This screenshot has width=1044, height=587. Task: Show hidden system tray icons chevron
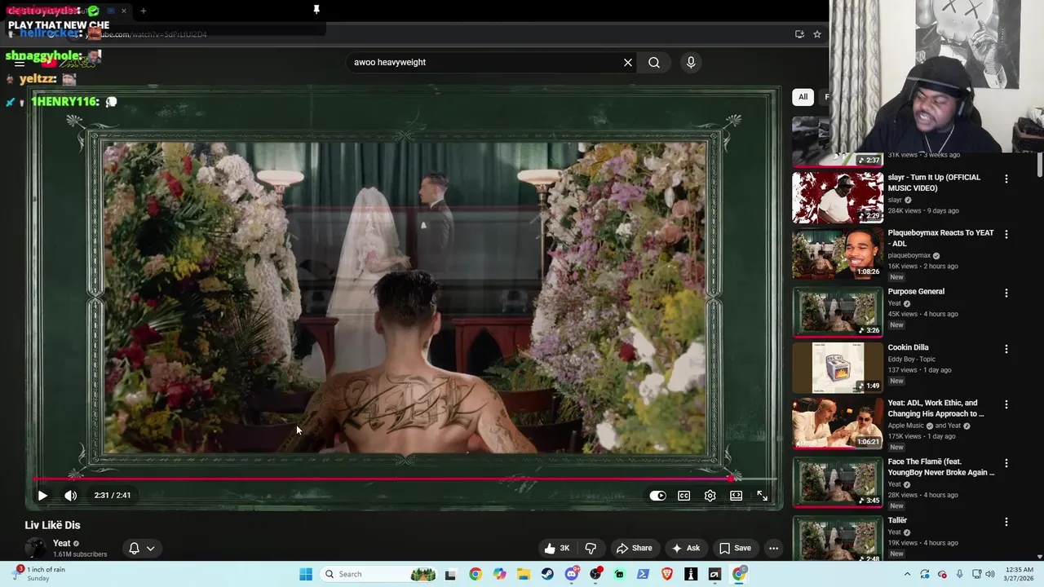[x=908, y=574]
